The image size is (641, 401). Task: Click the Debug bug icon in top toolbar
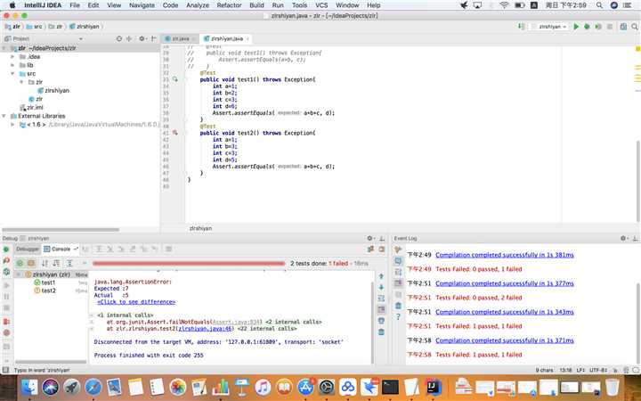(586, 27)
